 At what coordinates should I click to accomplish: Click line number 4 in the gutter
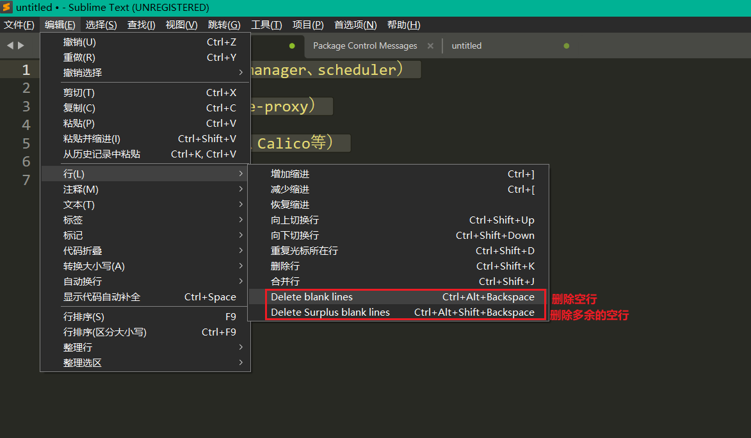(26, 125)
